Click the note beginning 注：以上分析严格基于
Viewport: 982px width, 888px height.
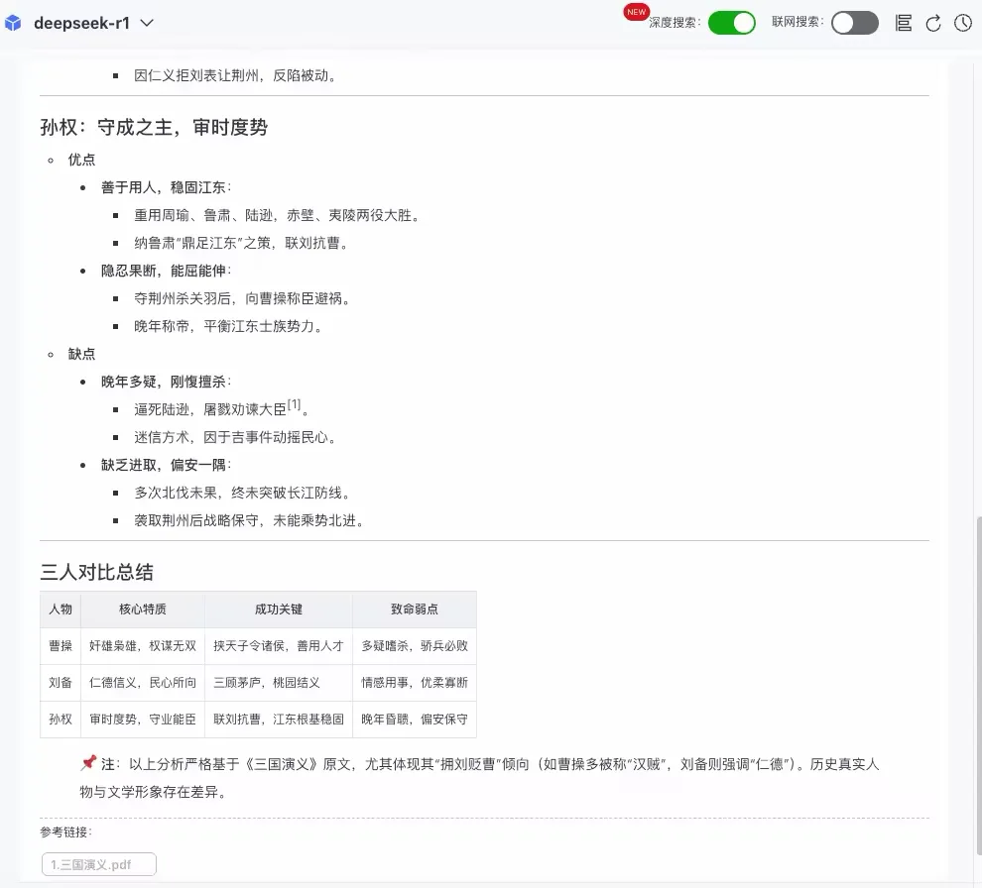click(480, 778)
